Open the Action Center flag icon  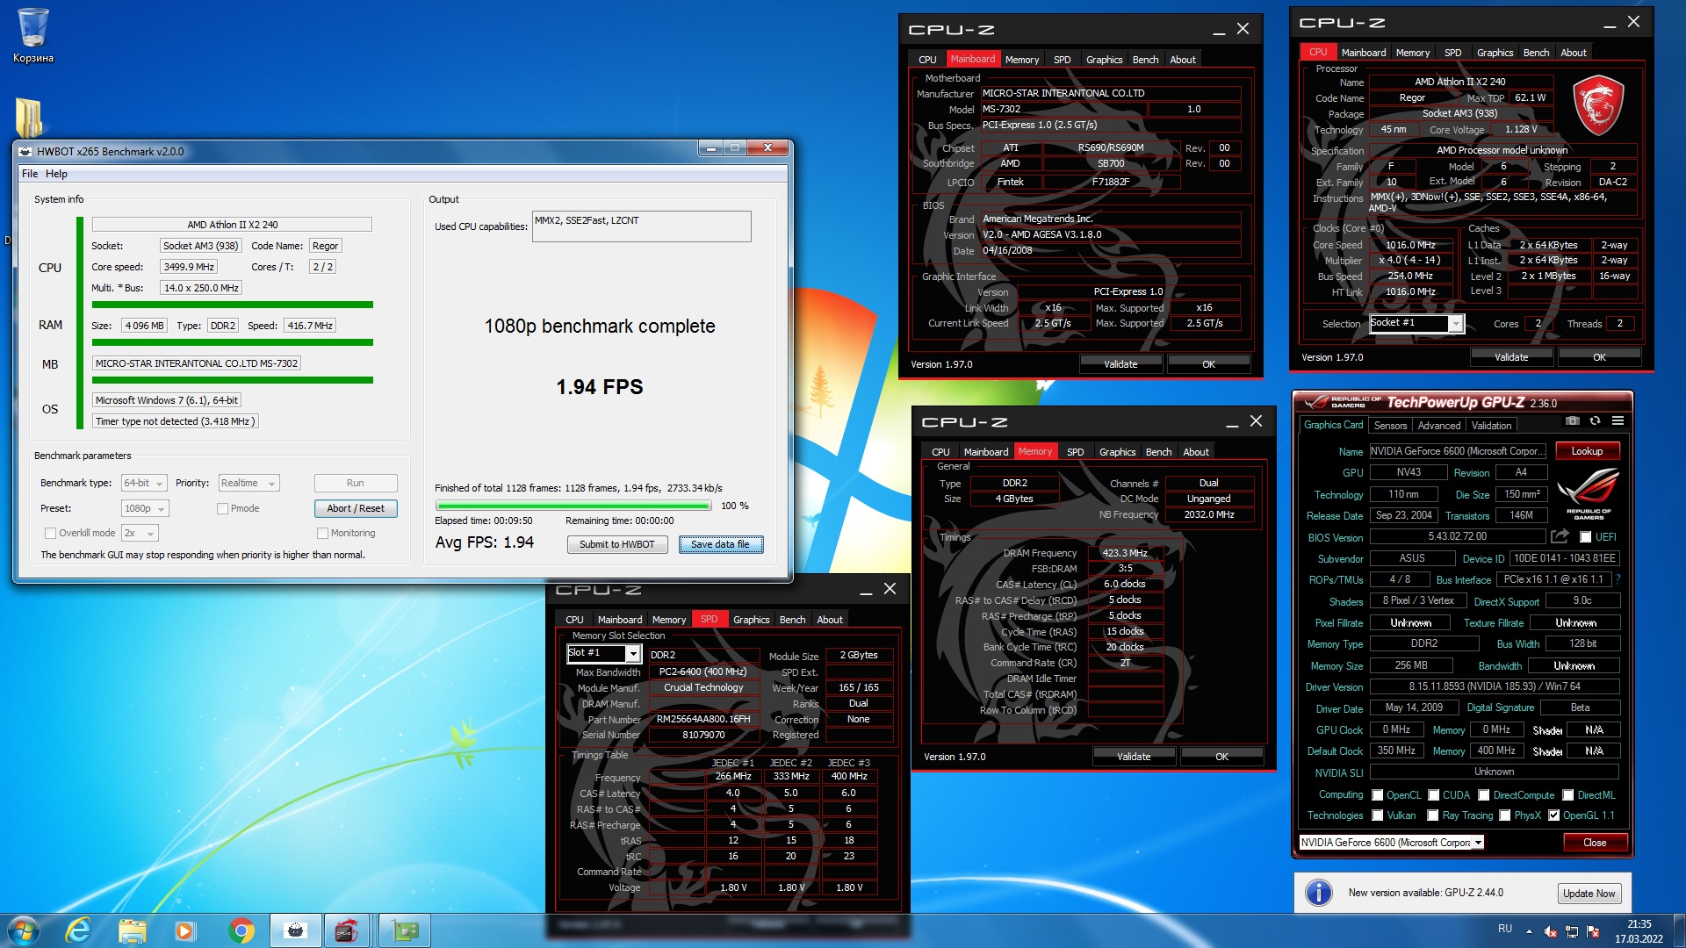point(1593,931)
